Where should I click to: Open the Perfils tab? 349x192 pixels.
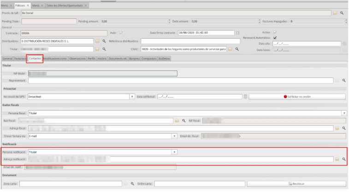click(x=91, y=58)
